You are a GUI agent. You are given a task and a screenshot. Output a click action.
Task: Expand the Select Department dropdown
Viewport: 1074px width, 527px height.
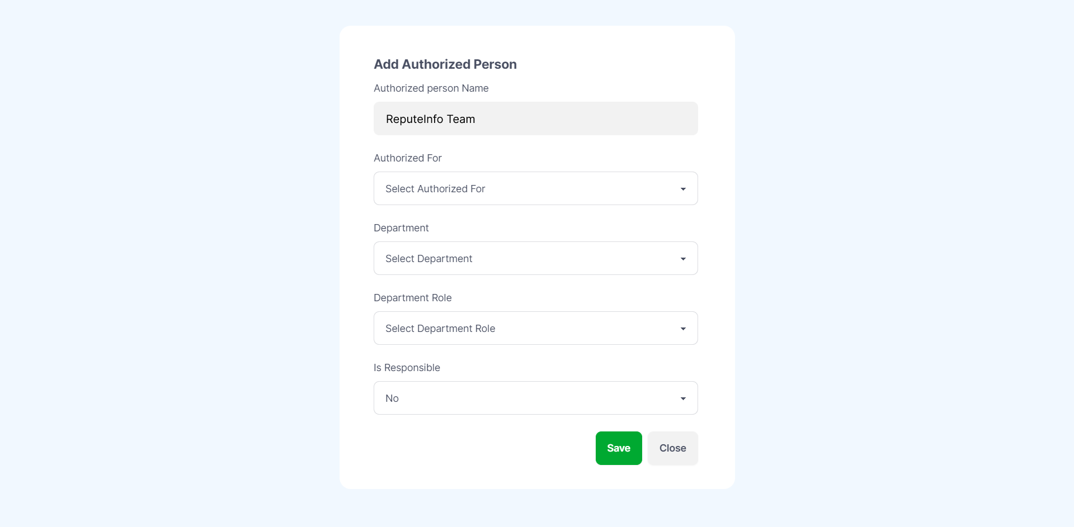[535, 258]
